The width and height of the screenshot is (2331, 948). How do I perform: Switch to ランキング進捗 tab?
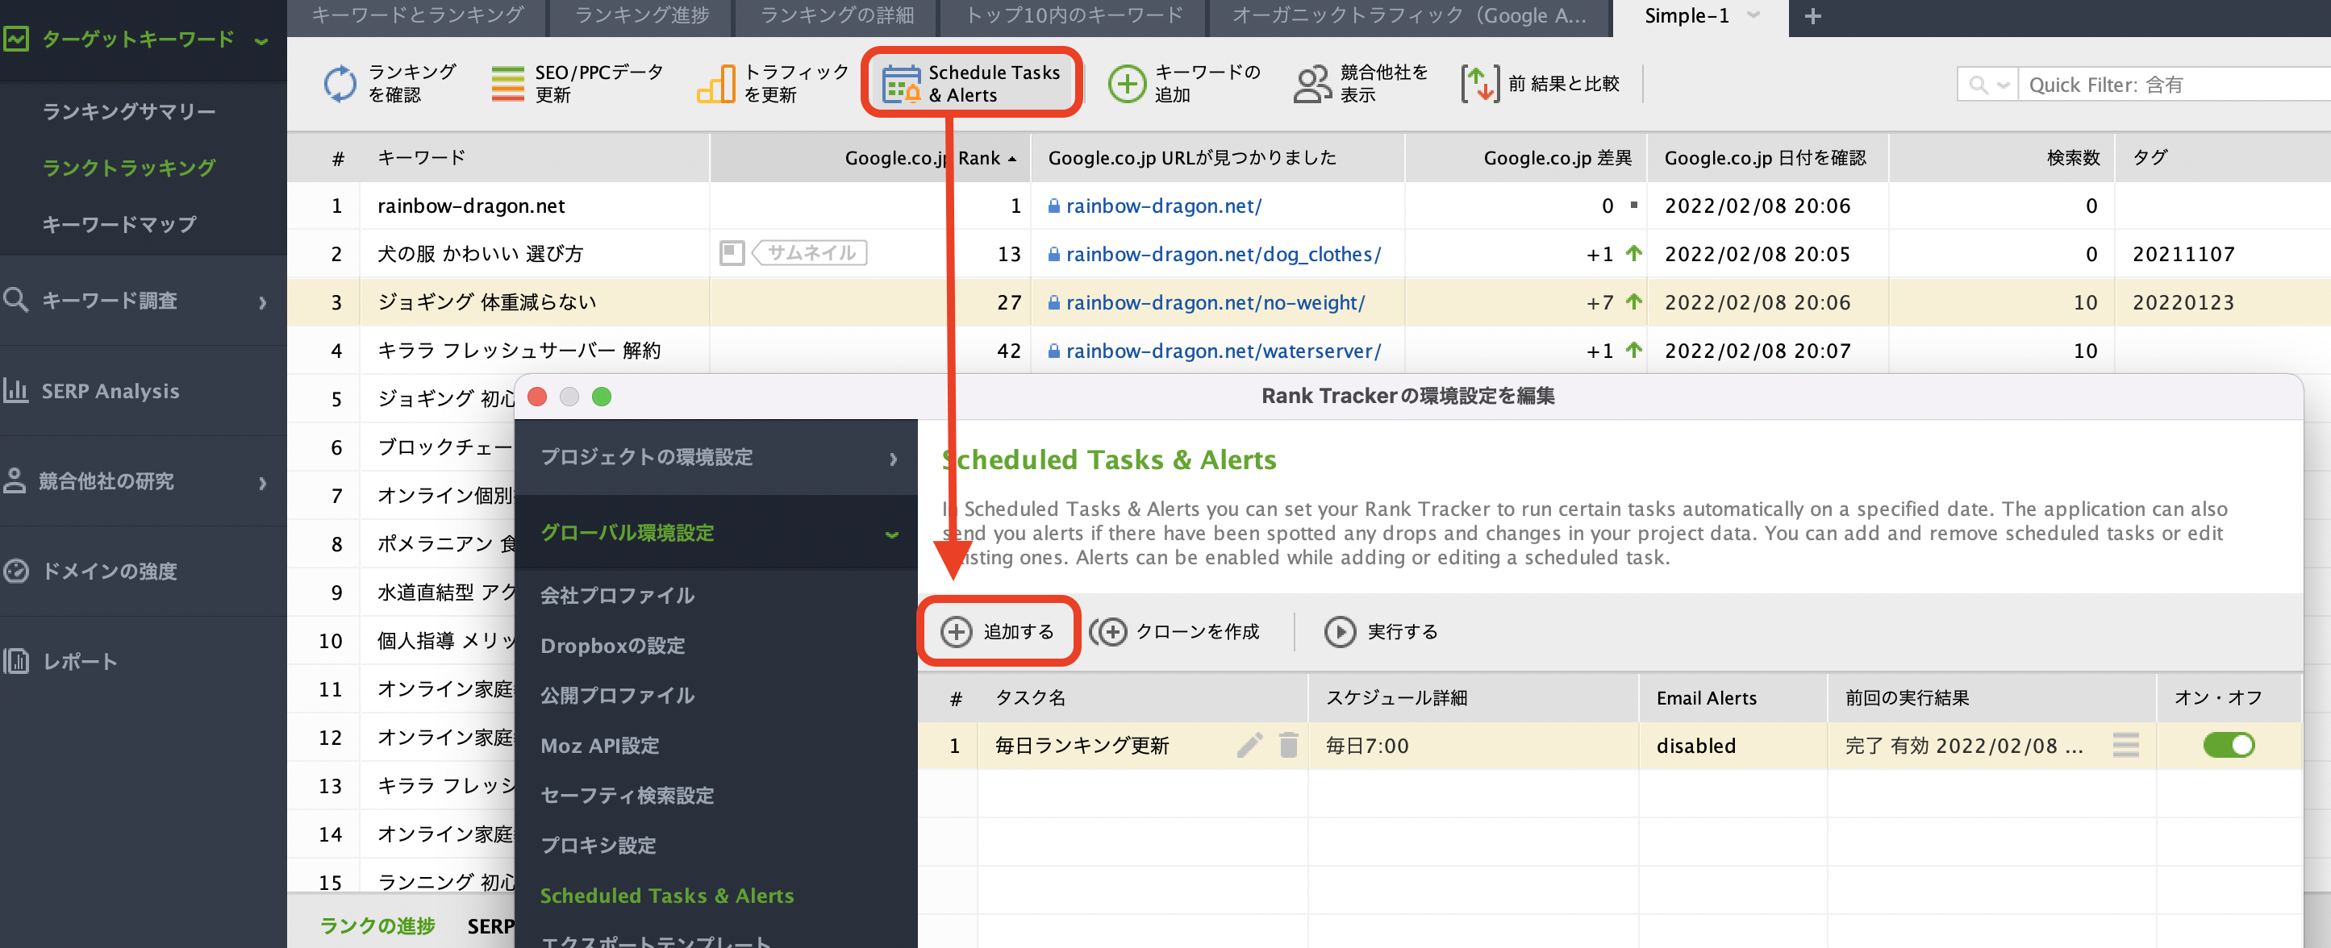tap(641, 16)
